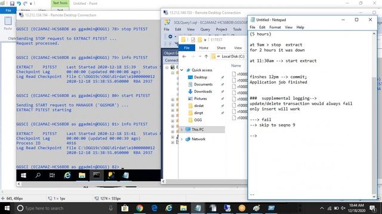Click Name column header in File Explorer

tap(236, 65)
